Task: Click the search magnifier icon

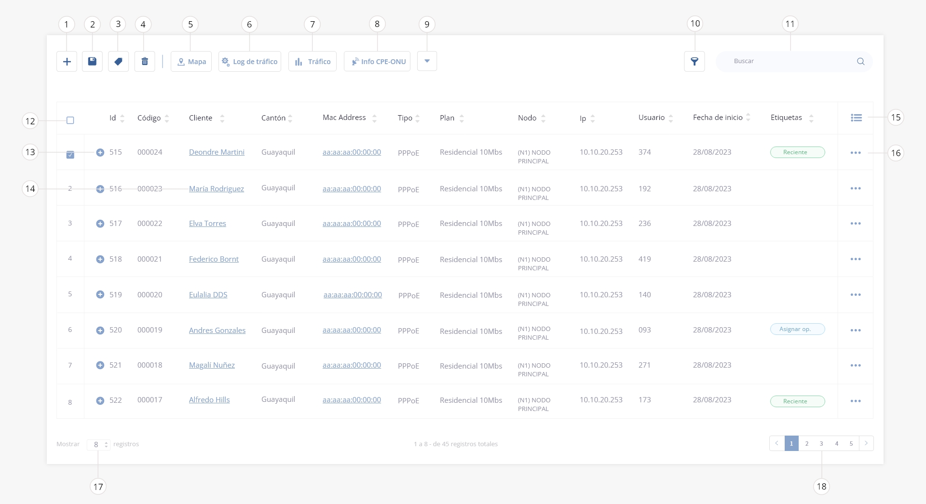Action: (x=860, y=62)
